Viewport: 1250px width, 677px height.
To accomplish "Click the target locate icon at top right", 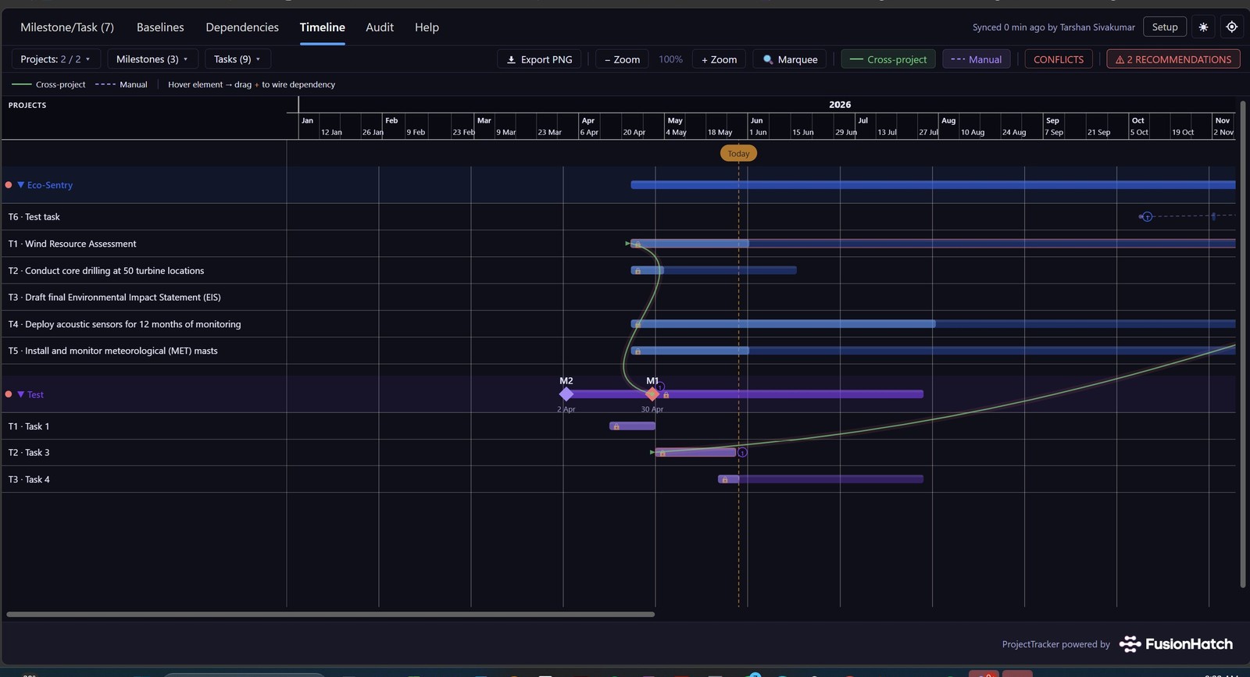I will [x=1231, y=27].
